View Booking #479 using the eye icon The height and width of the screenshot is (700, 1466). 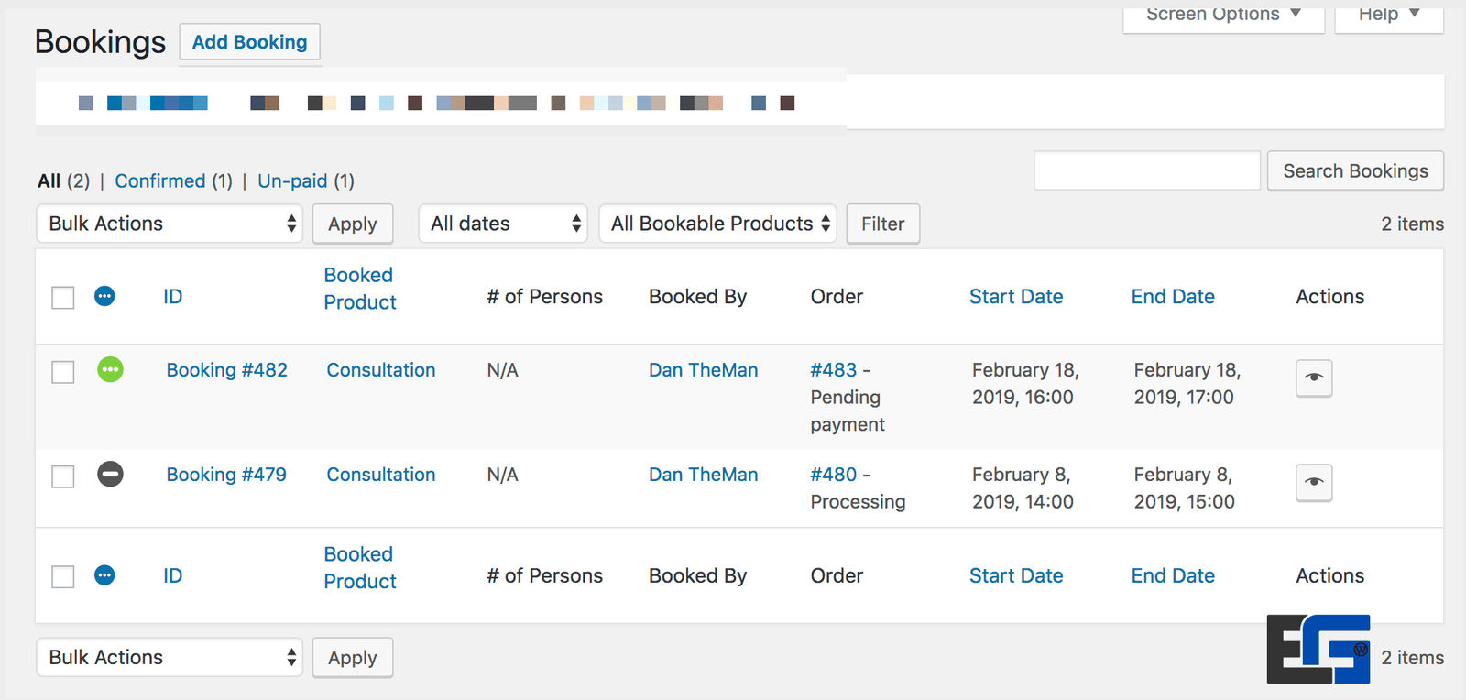click(x=1314, y=482)
